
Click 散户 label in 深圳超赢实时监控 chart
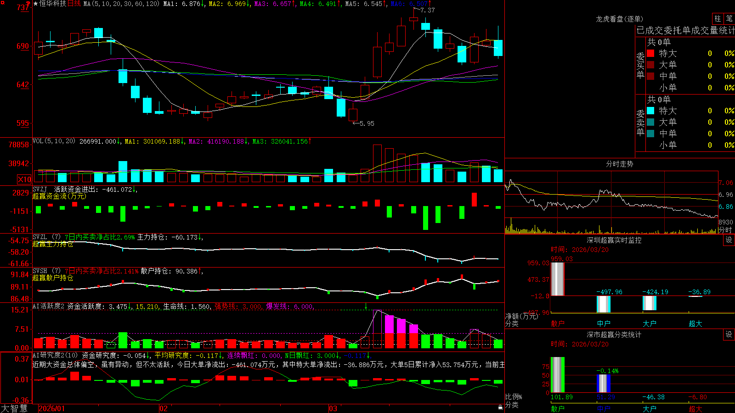click(x=558, y=324)
